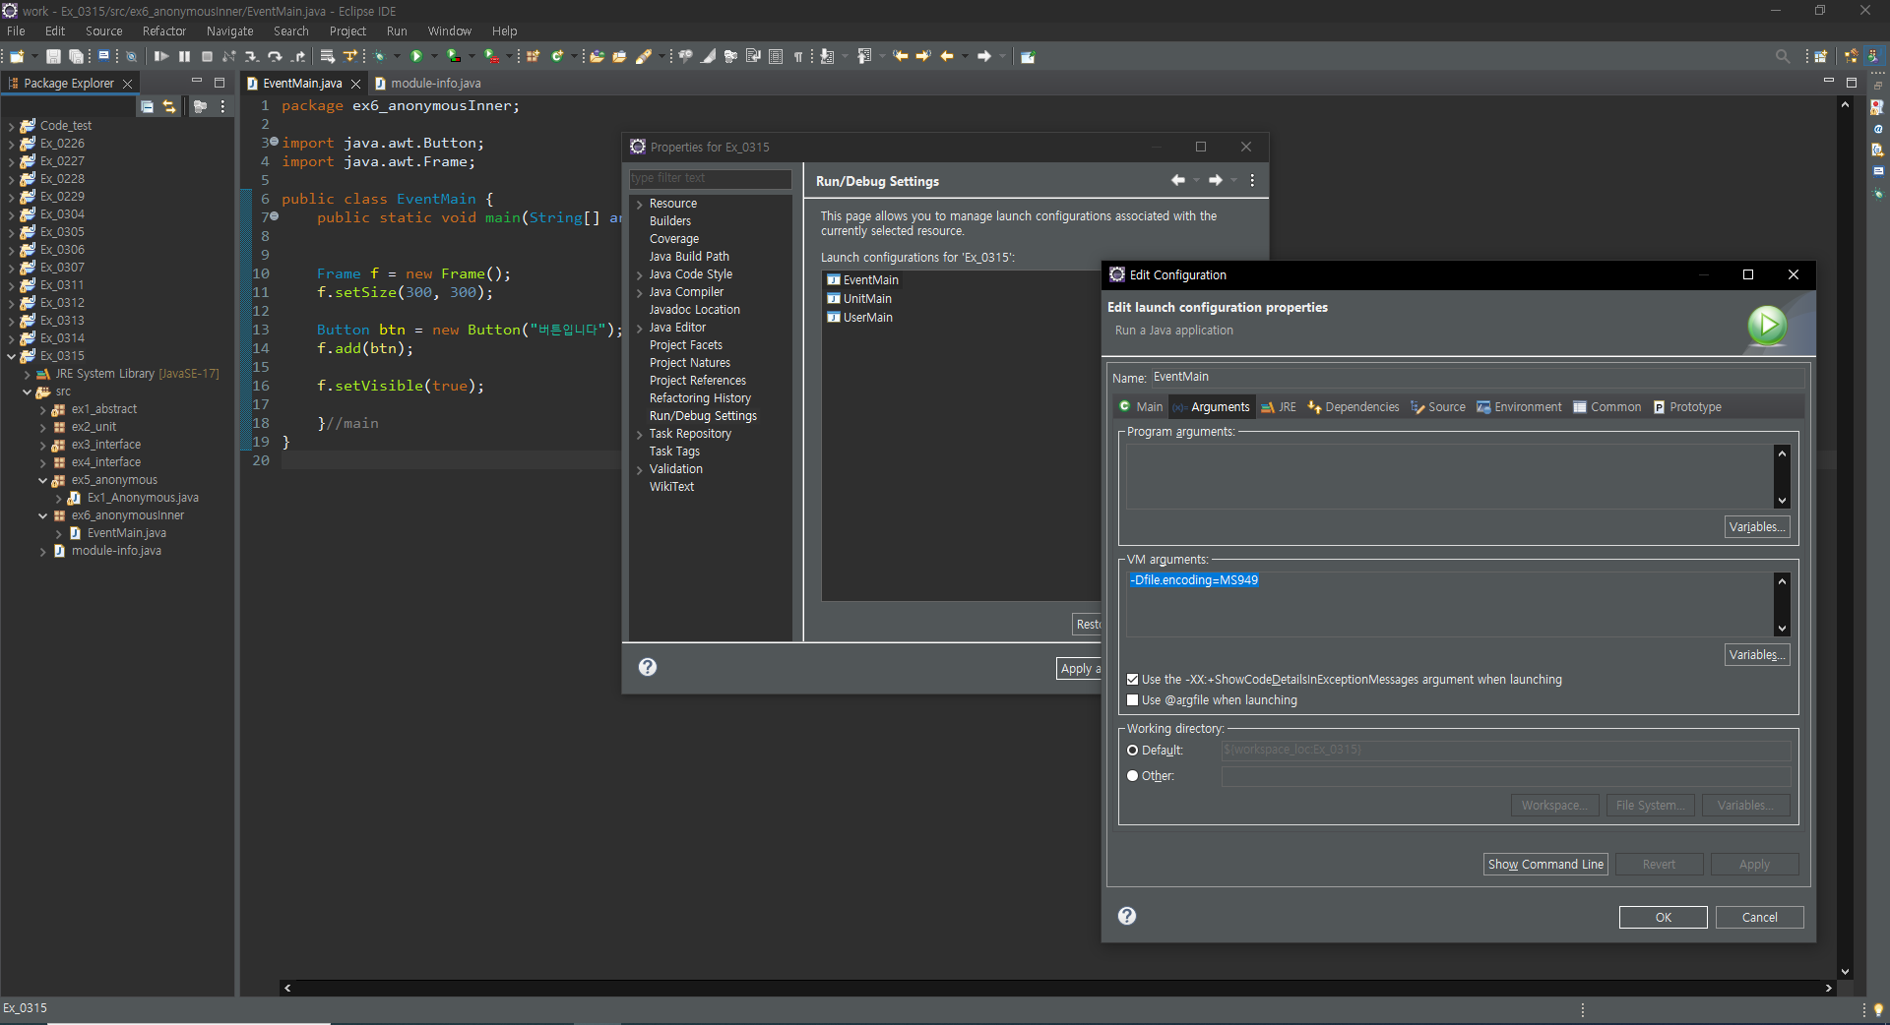Click the Debug bug icon in toolbar
This screenshot has width=1890, height=1025.
click(379, 56)
